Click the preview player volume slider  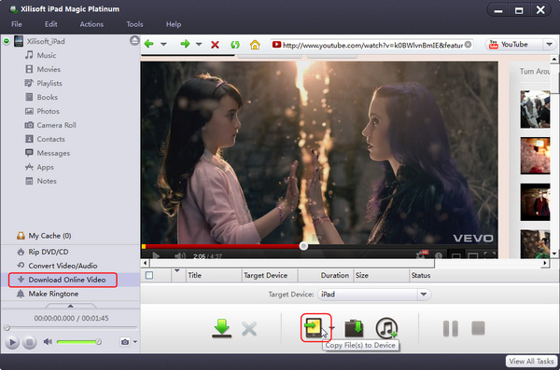[78, 342]
